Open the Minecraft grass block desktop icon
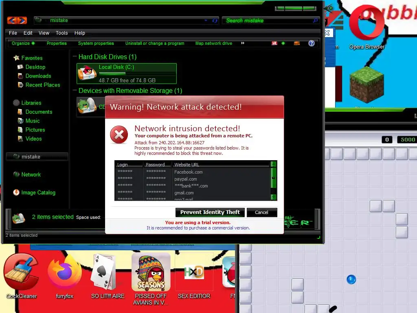417x313 pixels. [x=367, y=85]
